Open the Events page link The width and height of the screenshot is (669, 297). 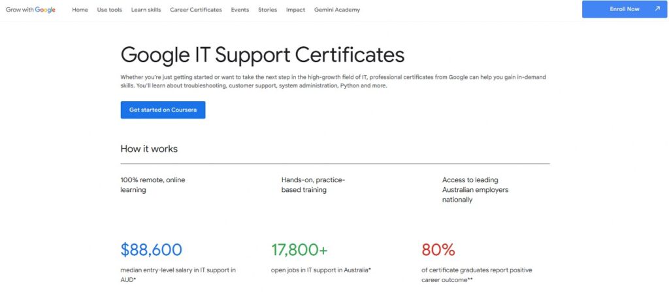click(x=240, y=10)
